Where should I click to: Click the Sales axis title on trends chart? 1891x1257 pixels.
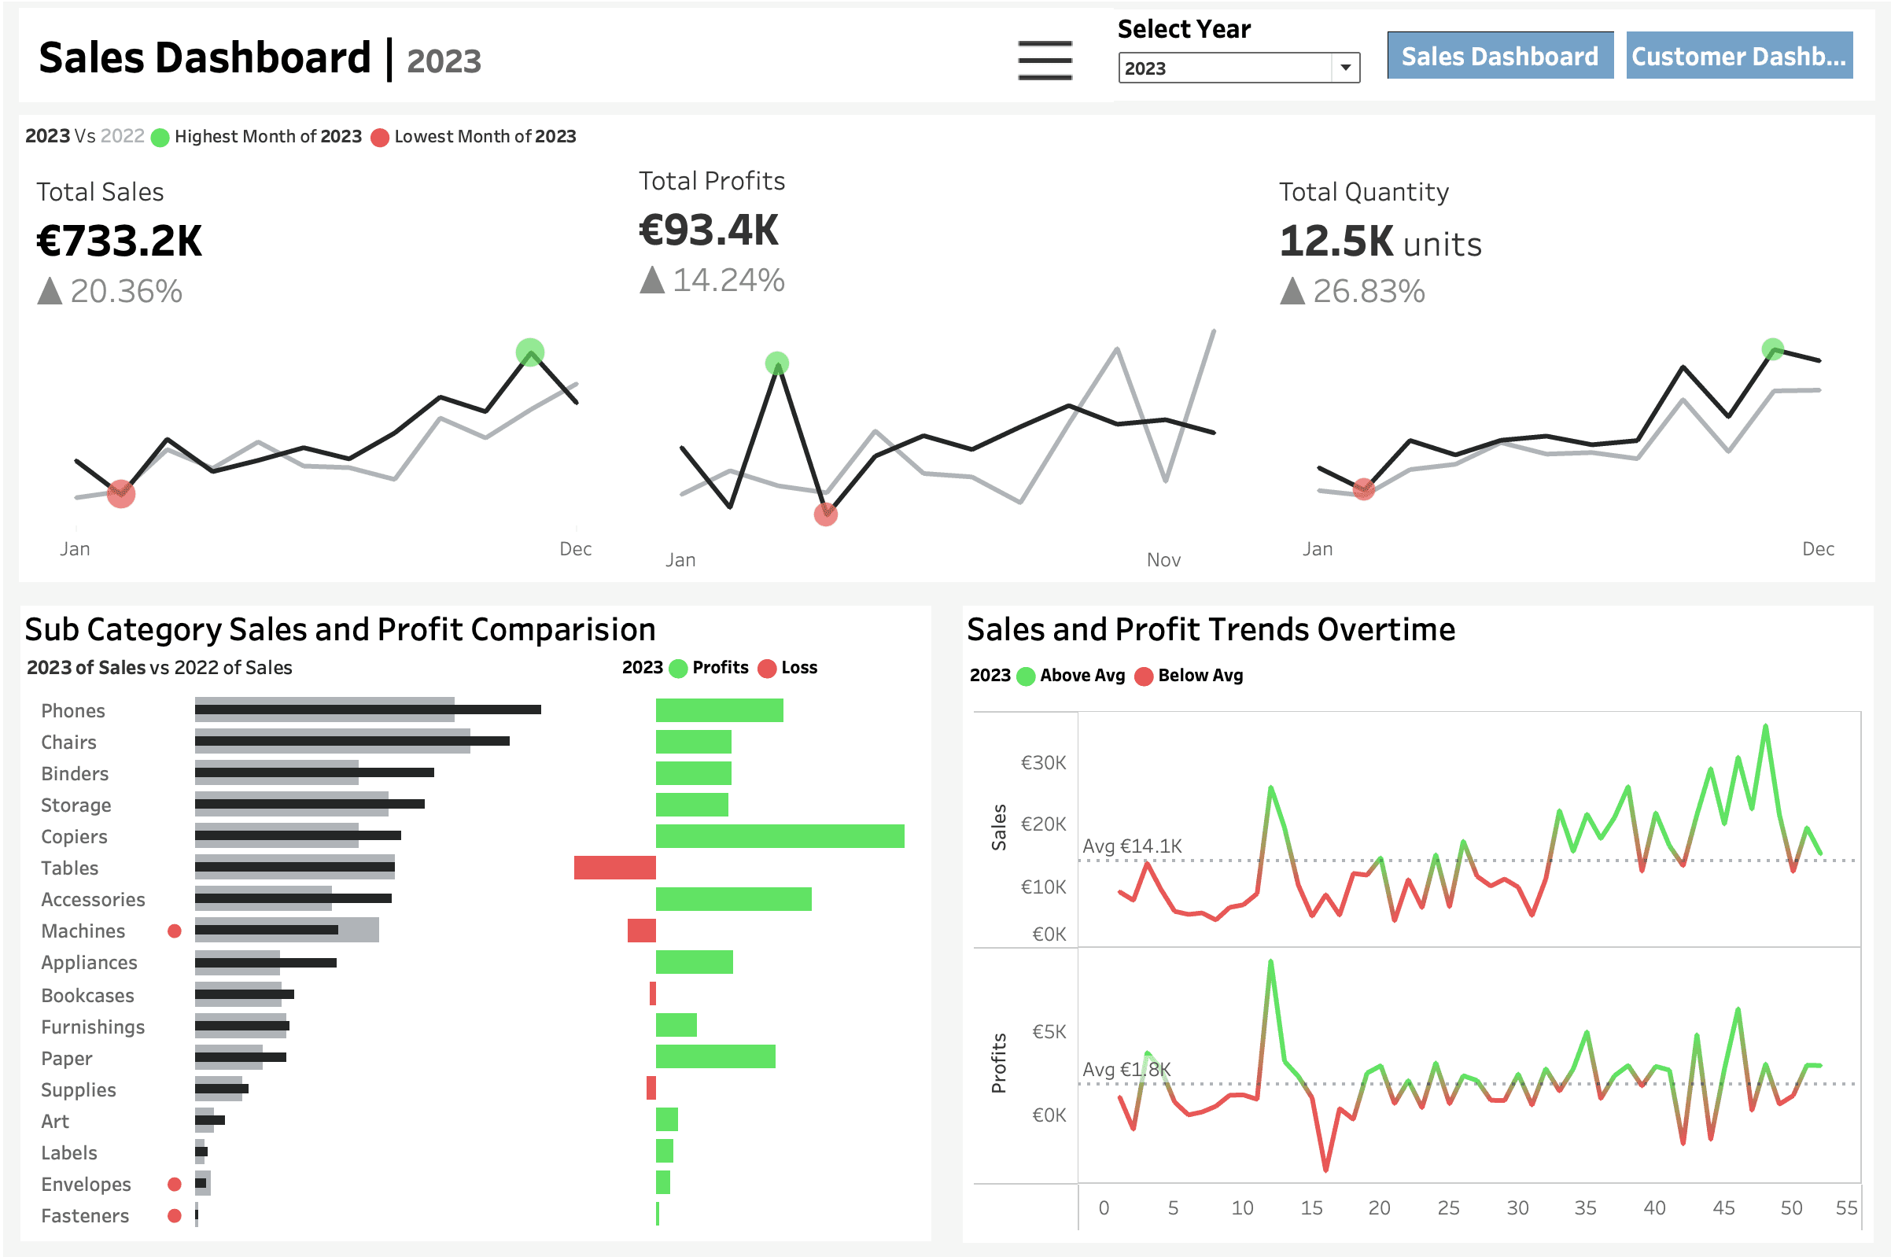click(998, 827)
